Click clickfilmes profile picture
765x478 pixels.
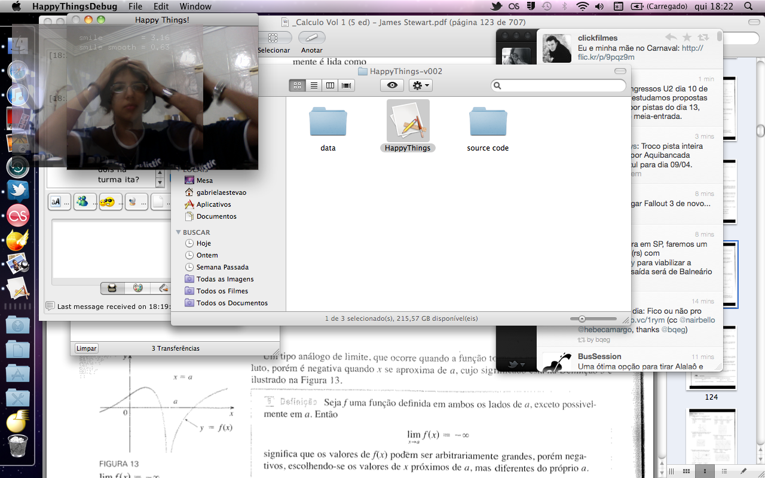557,48
